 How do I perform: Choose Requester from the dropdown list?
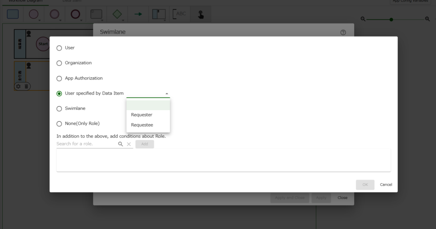(148, 115)
